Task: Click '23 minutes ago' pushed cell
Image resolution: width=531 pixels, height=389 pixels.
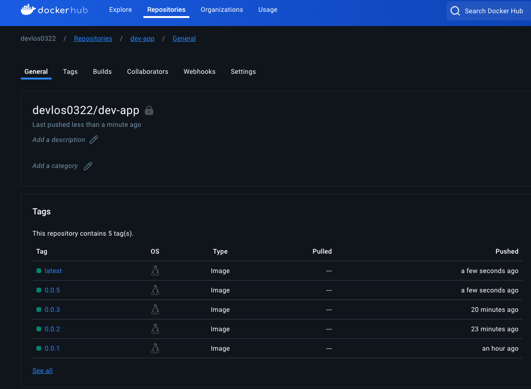Action: [x=495, y=329]
